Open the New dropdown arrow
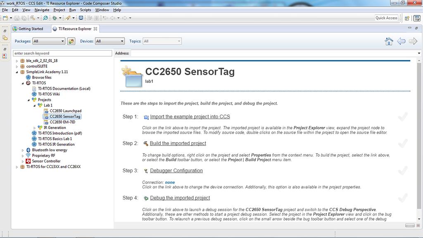423x238 pixels. 11,18
